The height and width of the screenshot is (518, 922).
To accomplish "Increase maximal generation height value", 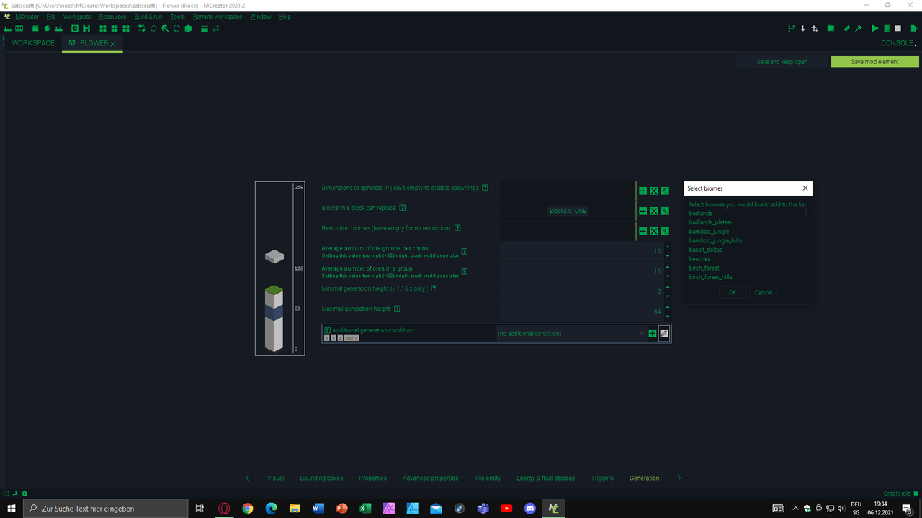I will [668, 308].
